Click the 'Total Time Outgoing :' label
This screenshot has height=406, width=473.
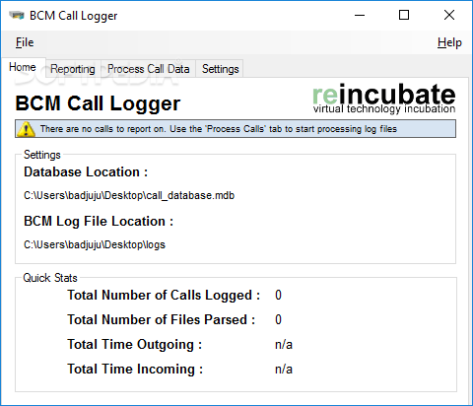135,345
